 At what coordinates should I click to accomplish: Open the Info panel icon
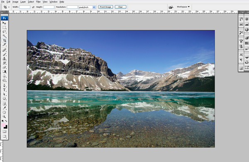coord(247,29)
